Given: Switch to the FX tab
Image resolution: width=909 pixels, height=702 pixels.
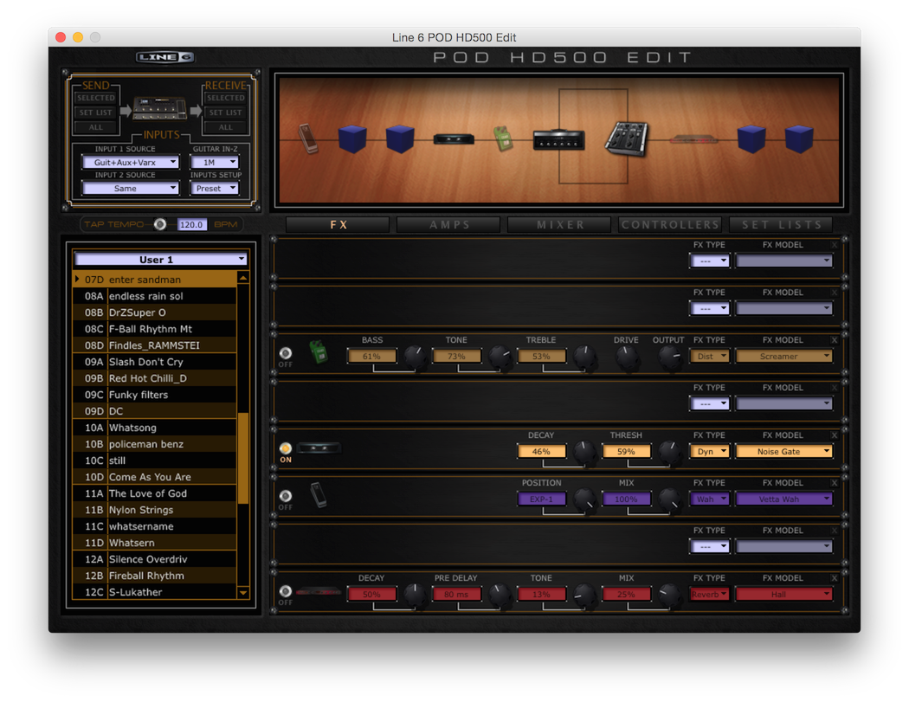Looking at the screenshot, I should tap(338, 224).
